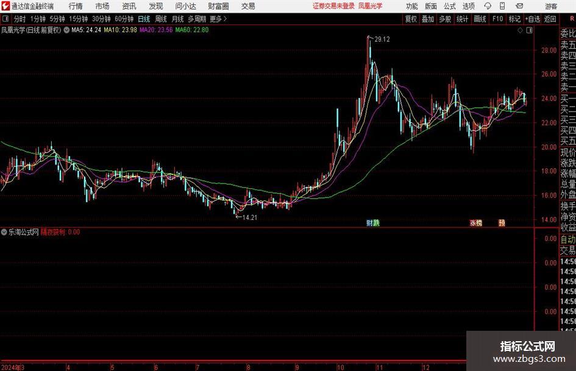
Task: Open the 财富圈 menu
Action: (218, 6)
